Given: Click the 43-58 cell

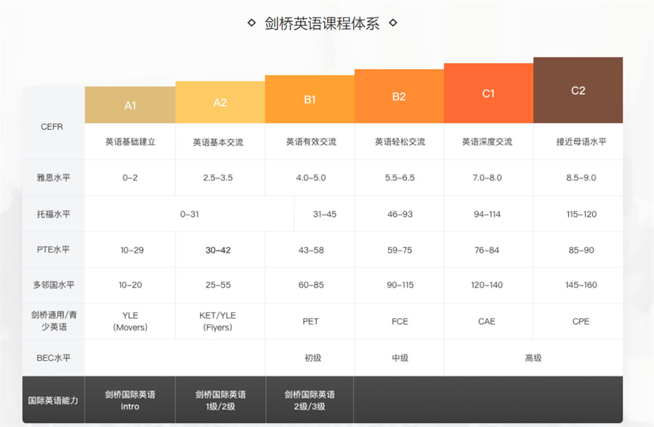Looking at the screenshot, I should pos(311,251).
